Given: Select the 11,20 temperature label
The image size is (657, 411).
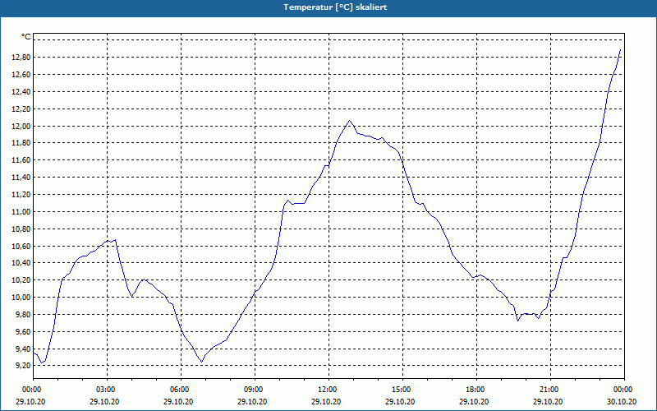Looking at the screenshot, I should (22, 195).
